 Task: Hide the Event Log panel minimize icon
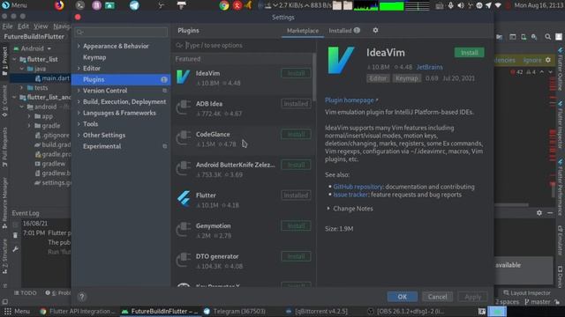tap(550, 213)
